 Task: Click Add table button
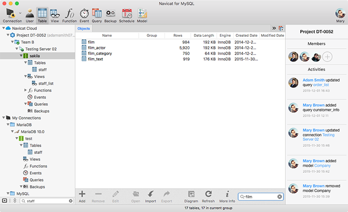pyautogui.click(x=82, y=197)
